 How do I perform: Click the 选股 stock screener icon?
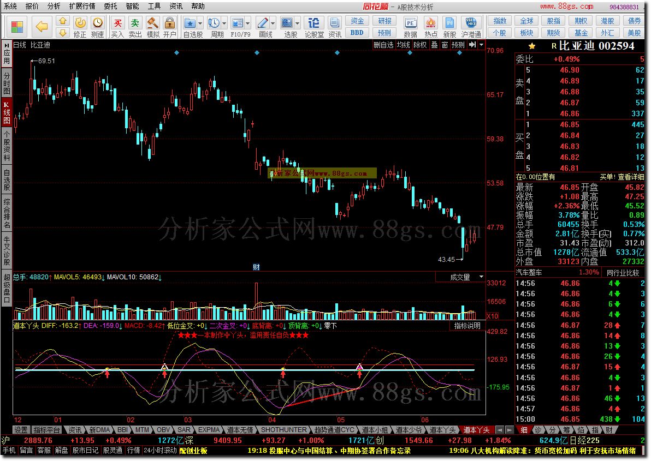point(287,23)
